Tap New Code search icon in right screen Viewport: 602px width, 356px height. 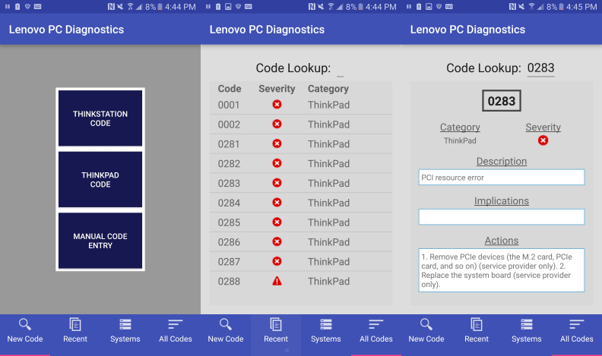(x=426, y=324)
